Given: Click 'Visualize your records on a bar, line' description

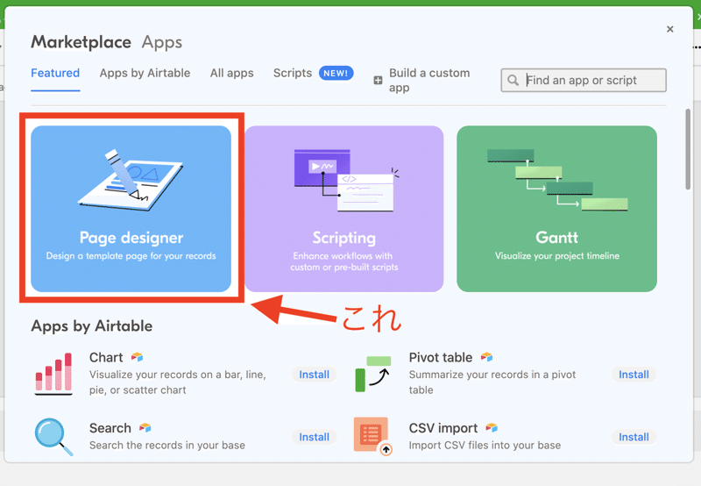Looking at the screenshot, I should point(178,382).
